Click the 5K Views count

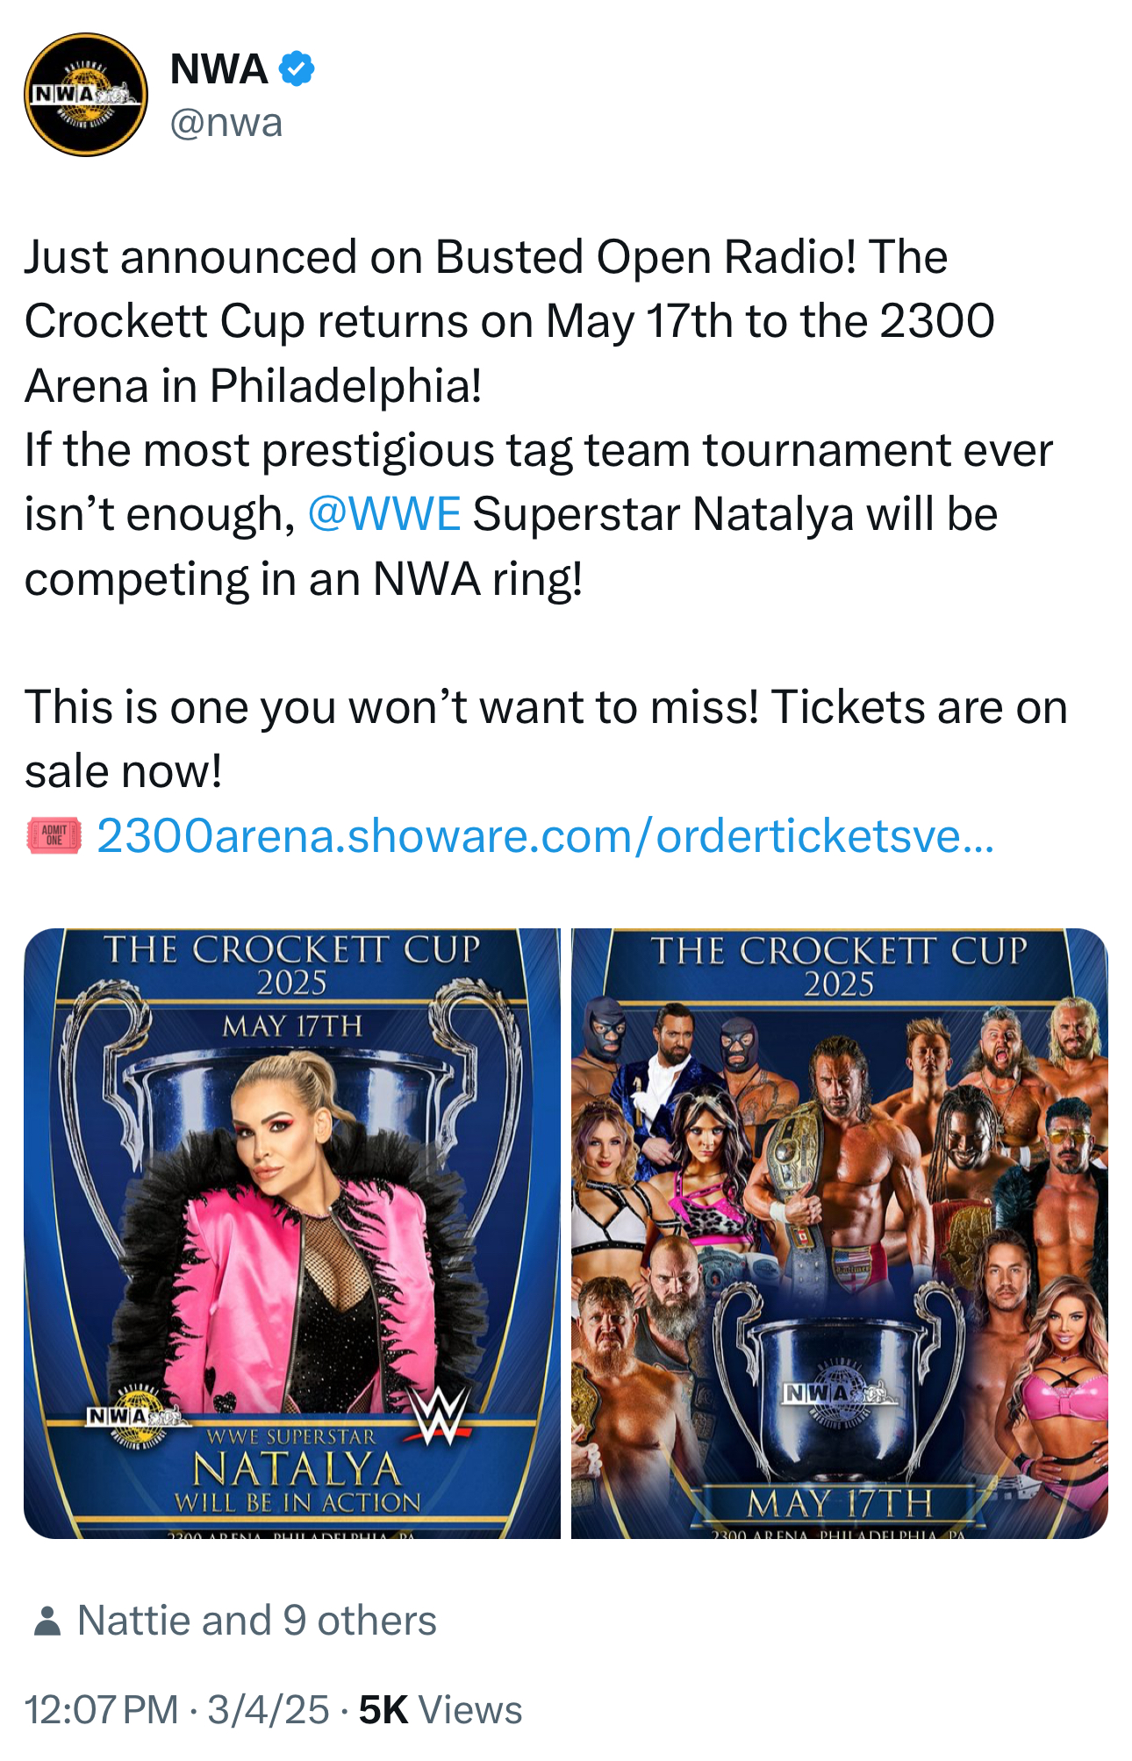pyautogui.click(x=441, y=1709)
